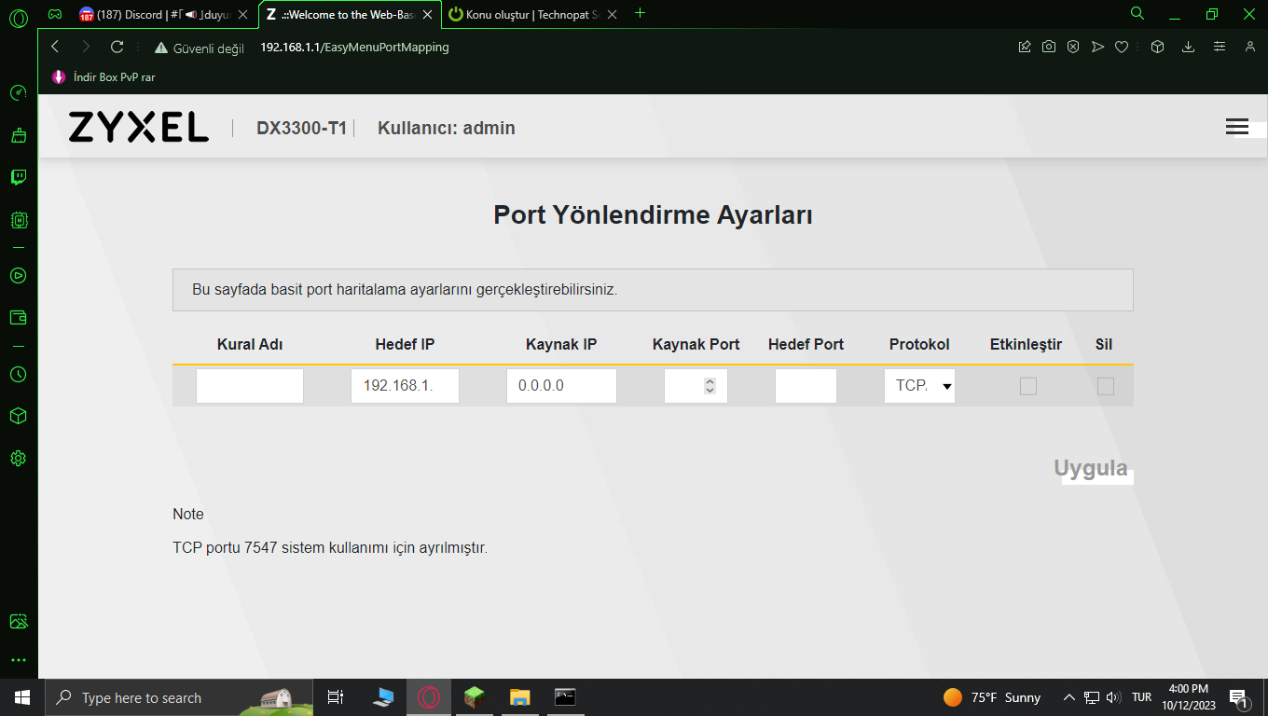Open the Command Prompt taskbar icon

click(564, 697)
